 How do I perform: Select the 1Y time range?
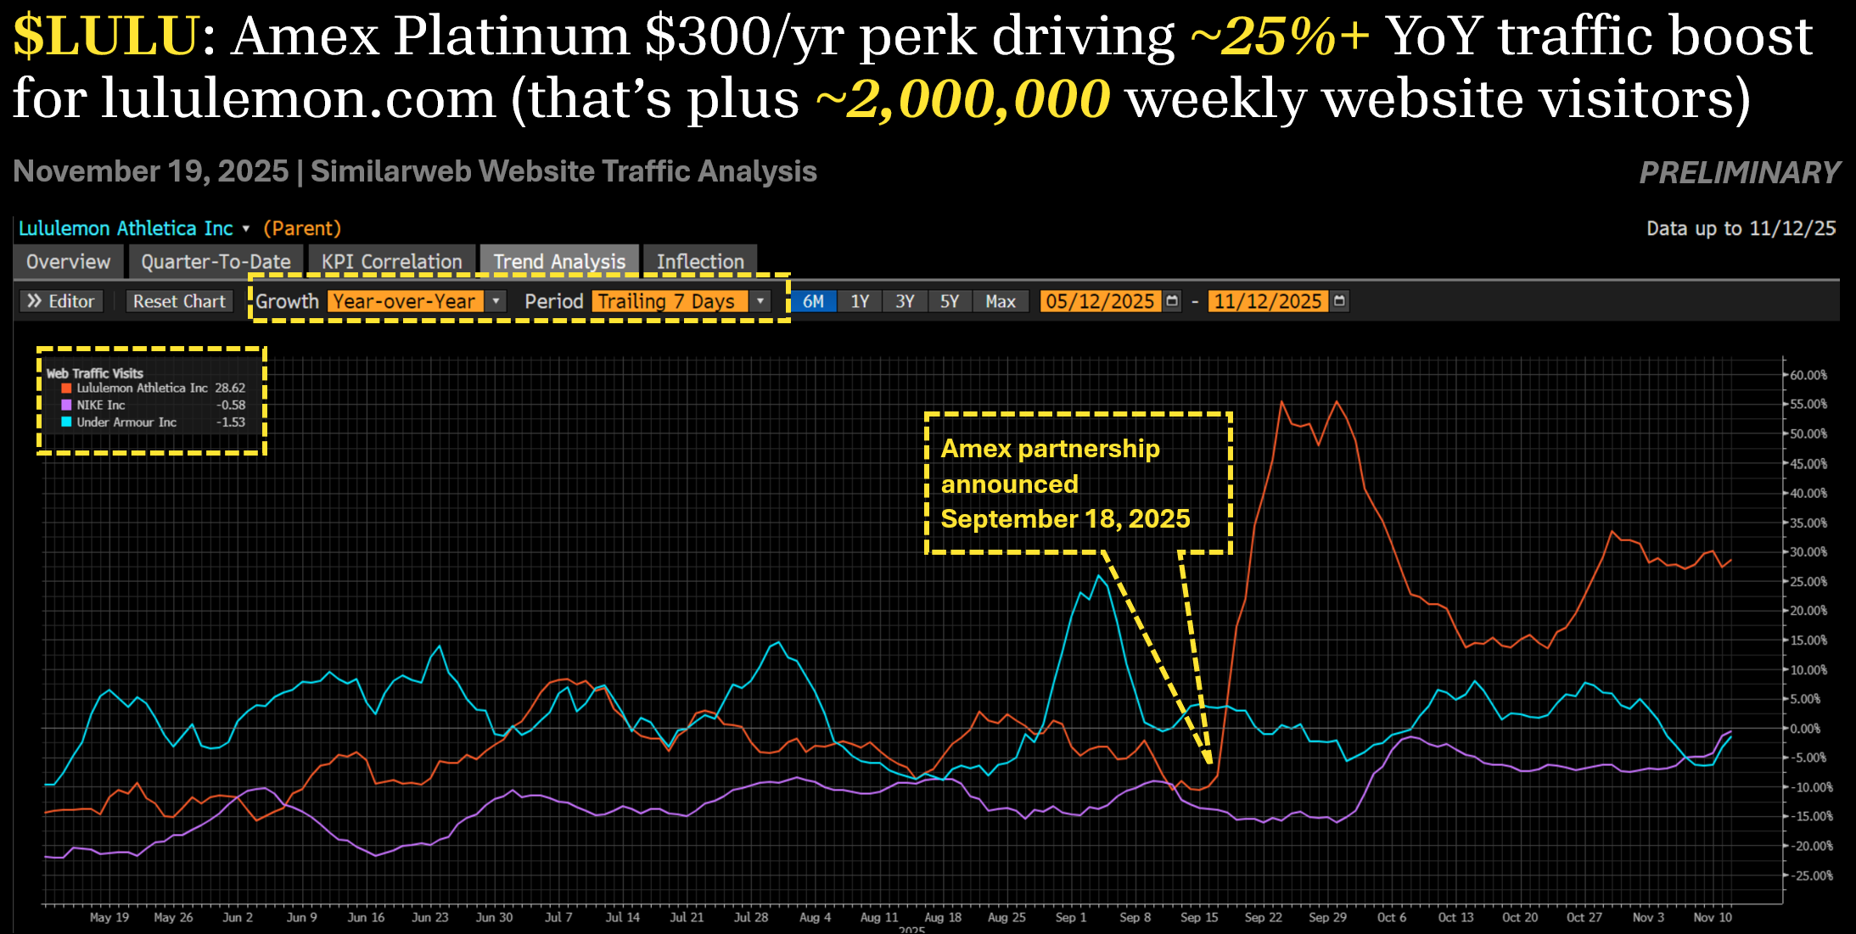(x=860, y=301)
